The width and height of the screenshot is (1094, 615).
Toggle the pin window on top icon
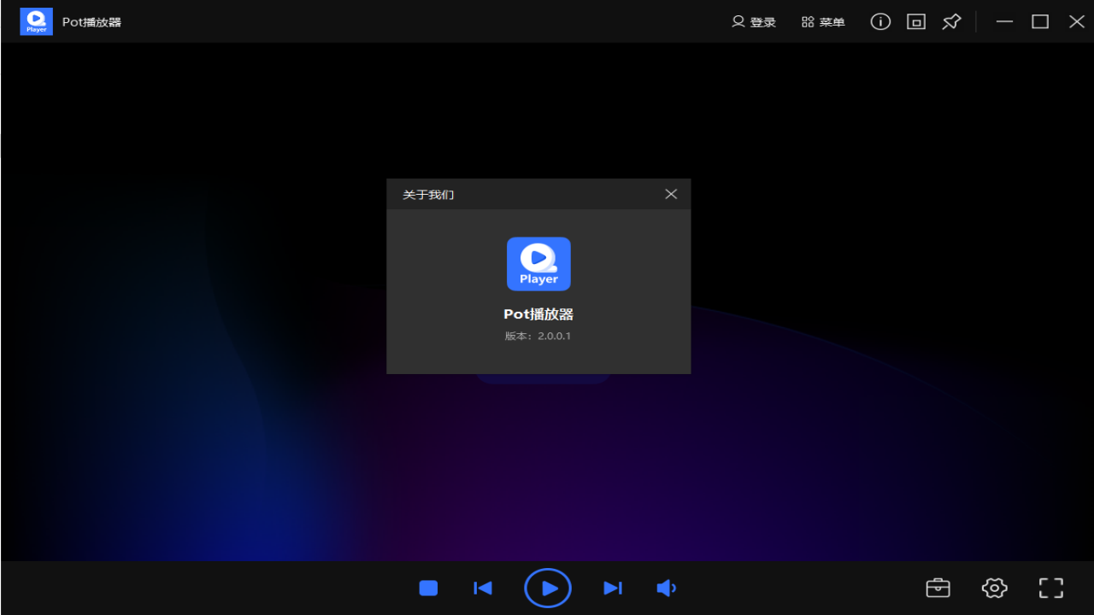[x=951, y=22]
